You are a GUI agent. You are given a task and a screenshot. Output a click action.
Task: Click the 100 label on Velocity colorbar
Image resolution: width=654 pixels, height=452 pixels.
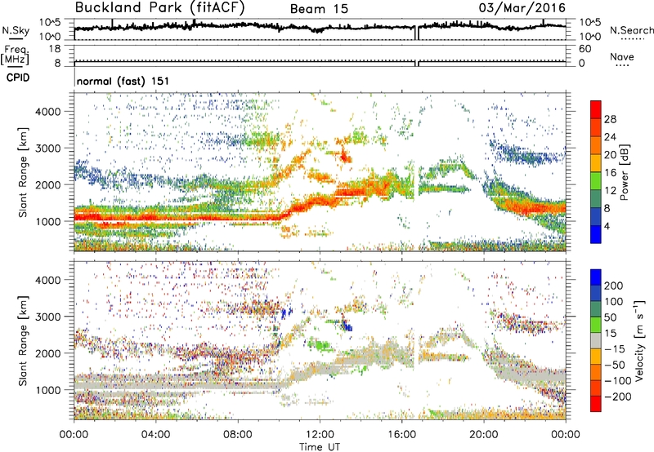coord(614,301)
